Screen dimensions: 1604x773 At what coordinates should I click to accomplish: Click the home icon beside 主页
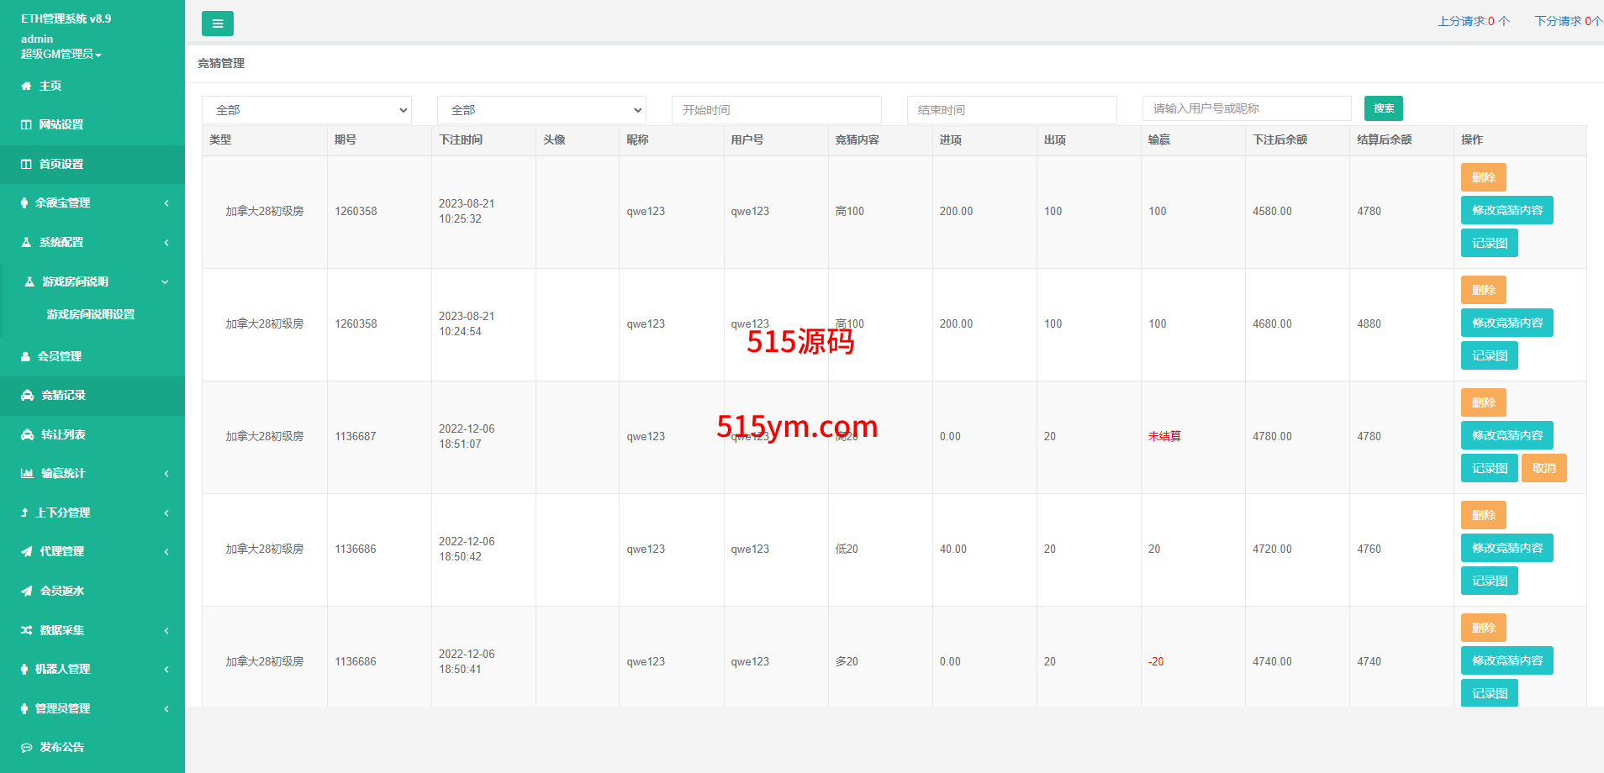point(26,86)
